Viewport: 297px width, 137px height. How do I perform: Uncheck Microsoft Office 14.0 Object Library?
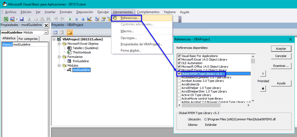(179, 67)
